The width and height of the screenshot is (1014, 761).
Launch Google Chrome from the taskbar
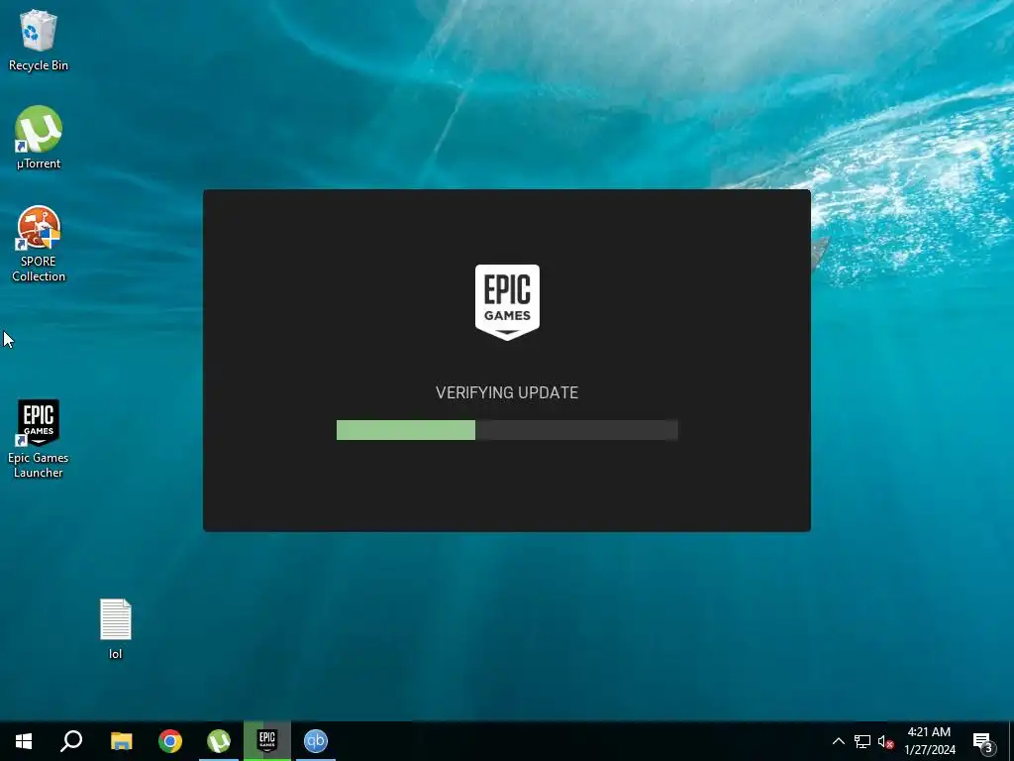click(170, 741)
